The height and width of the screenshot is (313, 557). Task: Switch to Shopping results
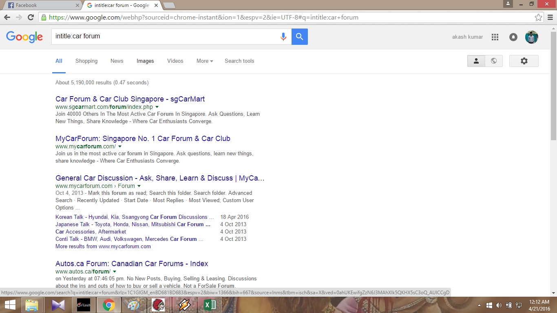[86, 61]
